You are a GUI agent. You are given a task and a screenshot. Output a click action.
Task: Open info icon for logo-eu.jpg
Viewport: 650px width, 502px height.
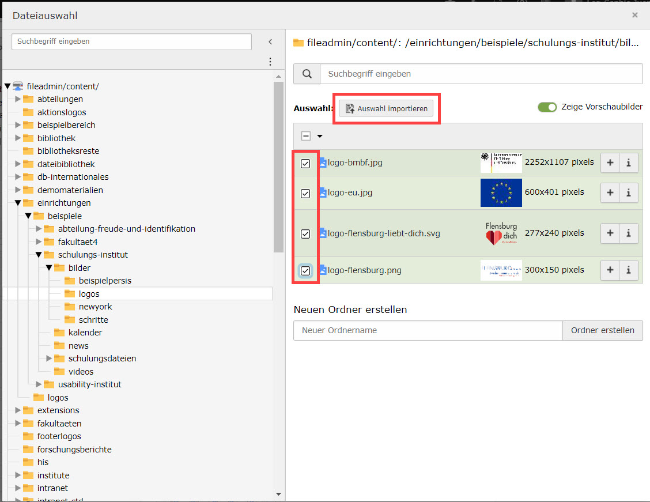[x=629, y=193]
